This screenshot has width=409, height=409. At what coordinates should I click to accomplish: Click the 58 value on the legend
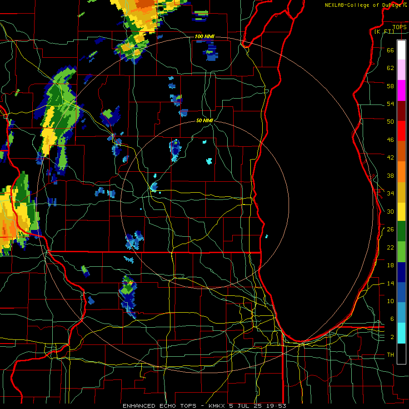390,86
